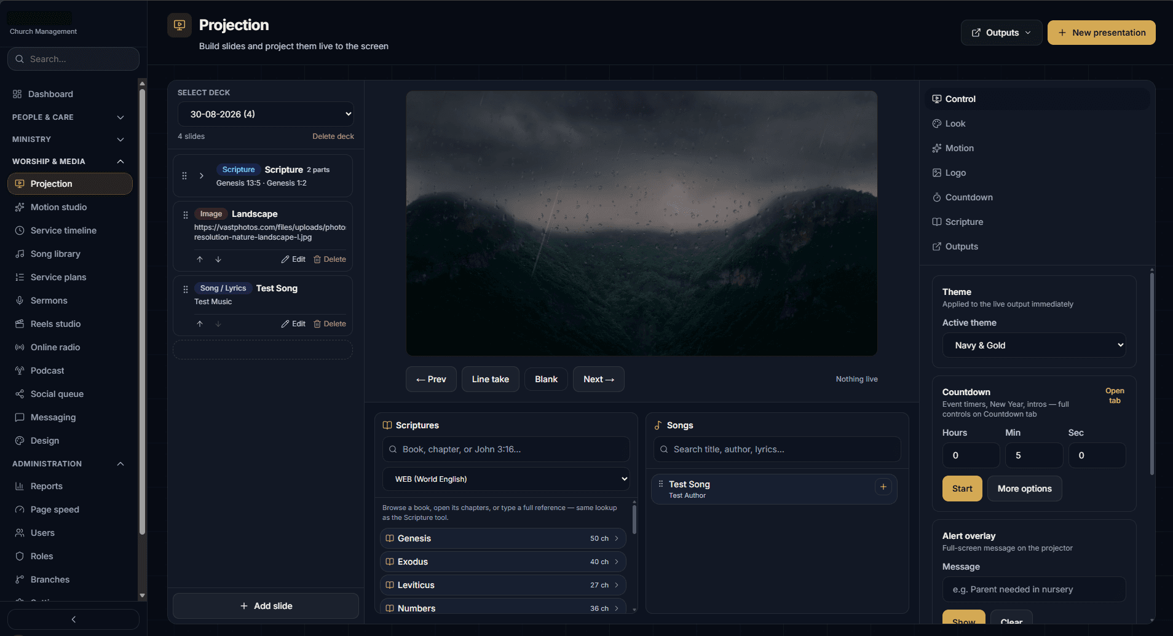
Task: Expand the Ministry sidebar section
Action: [x=68, y=139]
